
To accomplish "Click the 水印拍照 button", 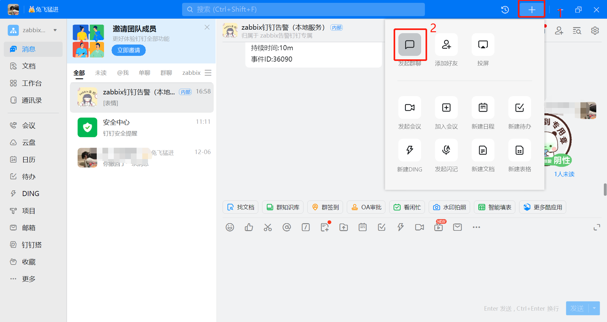I will pyautogui.click(x=449, y=207).
